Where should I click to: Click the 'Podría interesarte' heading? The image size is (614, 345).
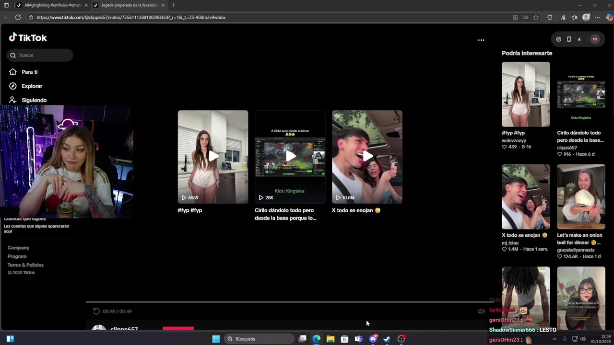click(527, 53)
